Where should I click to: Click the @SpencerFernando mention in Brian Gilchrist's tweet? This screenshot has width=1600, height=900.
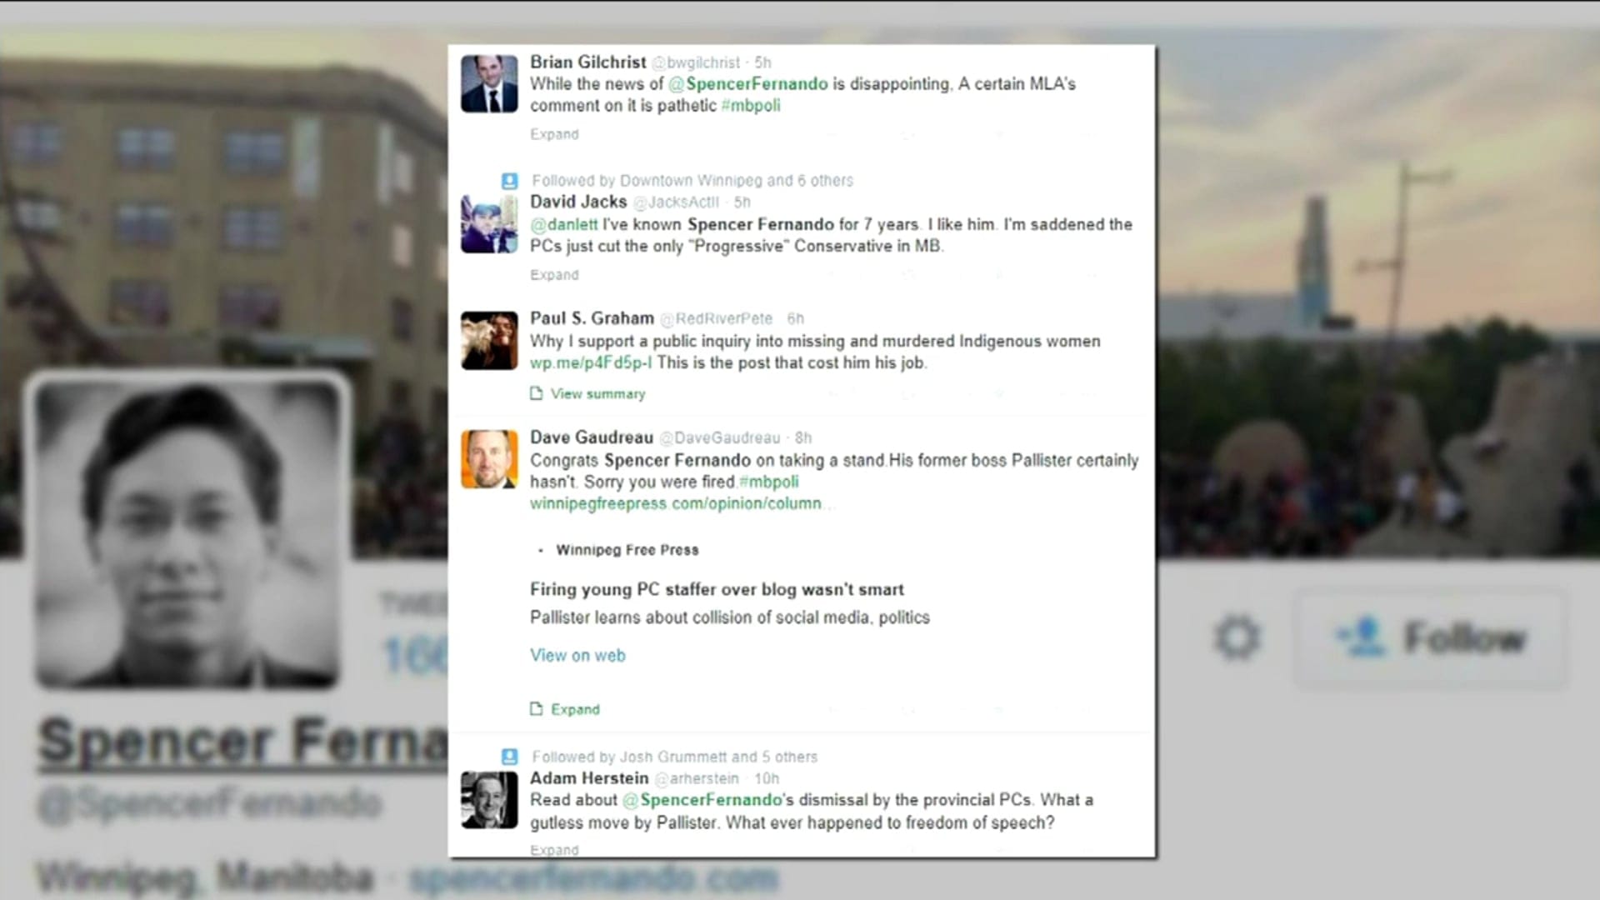point(748,84)
